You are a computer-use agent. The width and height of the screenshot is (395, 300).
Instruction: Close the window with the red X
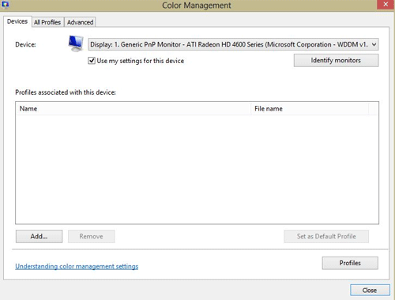386,5
